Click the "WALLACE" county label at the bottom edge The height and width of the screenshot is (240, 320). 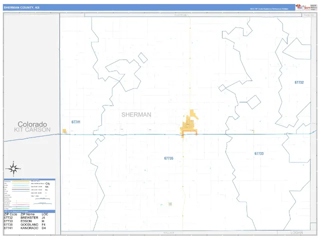[169, 233]
